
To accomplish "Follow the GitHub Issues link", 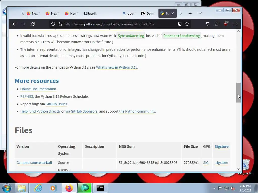I will (56, 104).
